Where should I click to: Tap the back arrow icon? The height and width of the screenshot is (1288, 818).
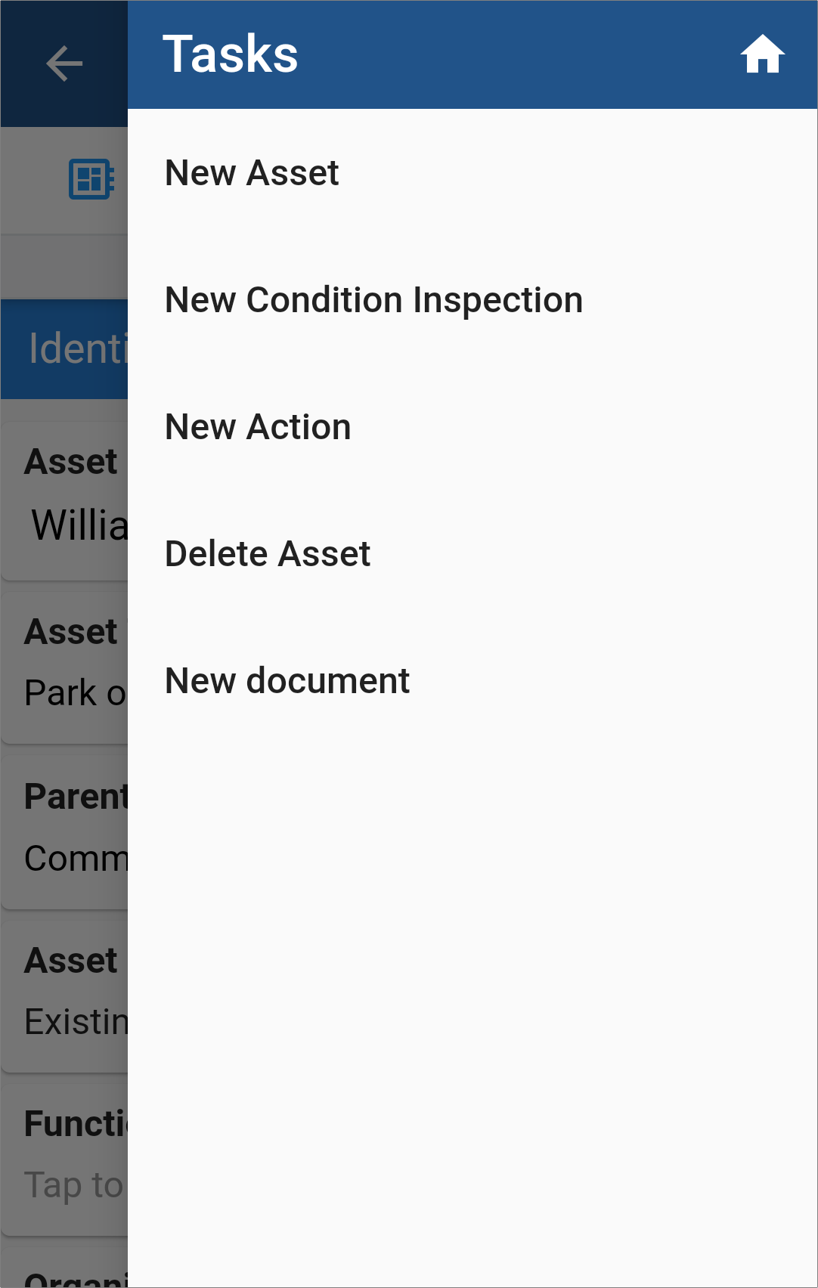64,63
